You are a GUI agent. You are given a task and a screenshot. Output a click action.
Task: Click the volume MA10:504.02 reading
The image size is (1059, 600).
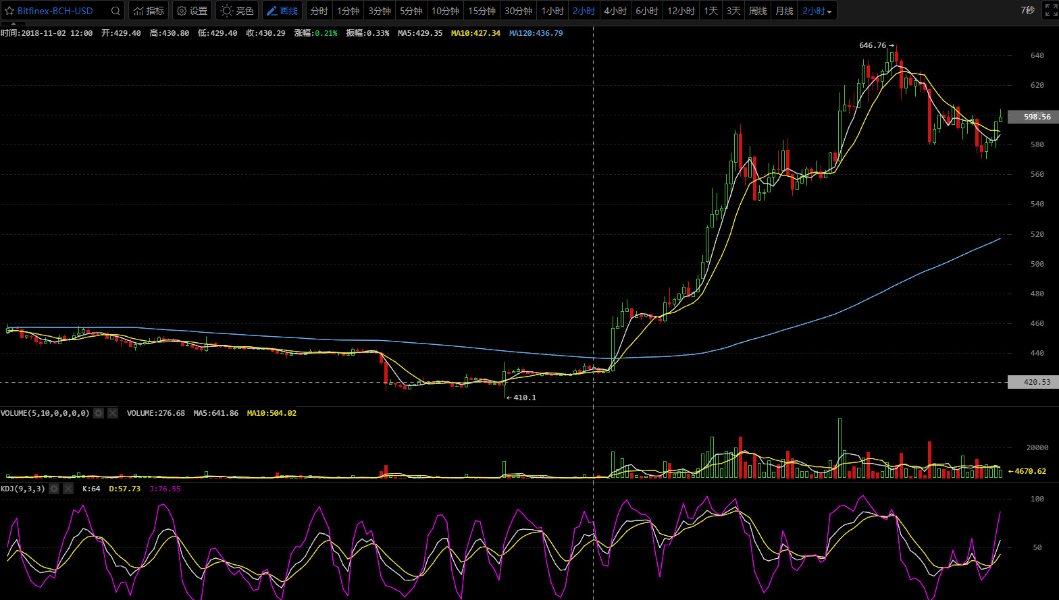pyautogui.click(x=272, y=413)
